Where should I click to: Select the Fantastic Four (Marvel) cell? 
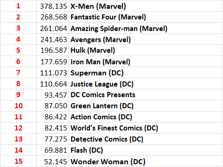tap(146, 17)
